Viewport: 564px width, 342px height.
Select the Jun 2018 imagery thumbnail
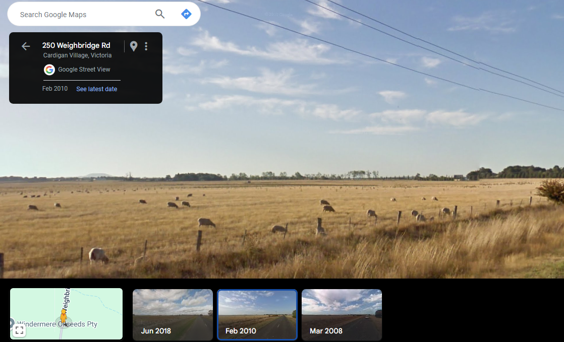click(173, 314)
